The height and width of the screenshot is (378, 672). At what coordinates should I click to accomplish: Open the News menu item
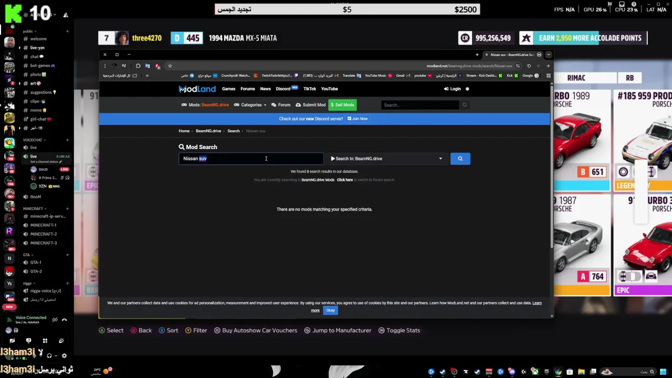pos(265,89)
